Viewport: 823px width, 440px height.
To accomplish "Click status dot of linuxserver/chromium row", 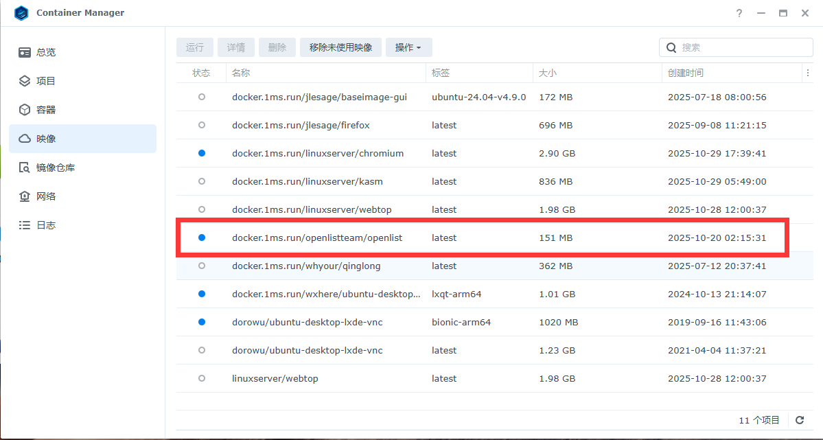I will coord(201,153).
